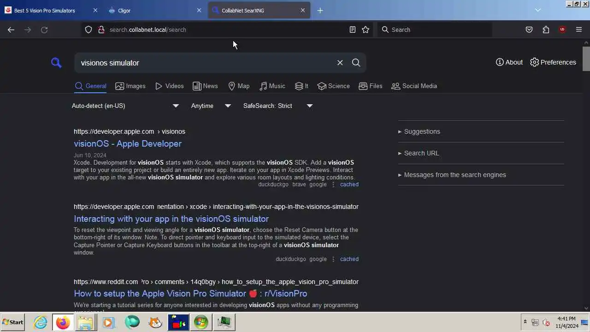Open Preferences
Screen dimensions: 590x332
click(553, 62)
